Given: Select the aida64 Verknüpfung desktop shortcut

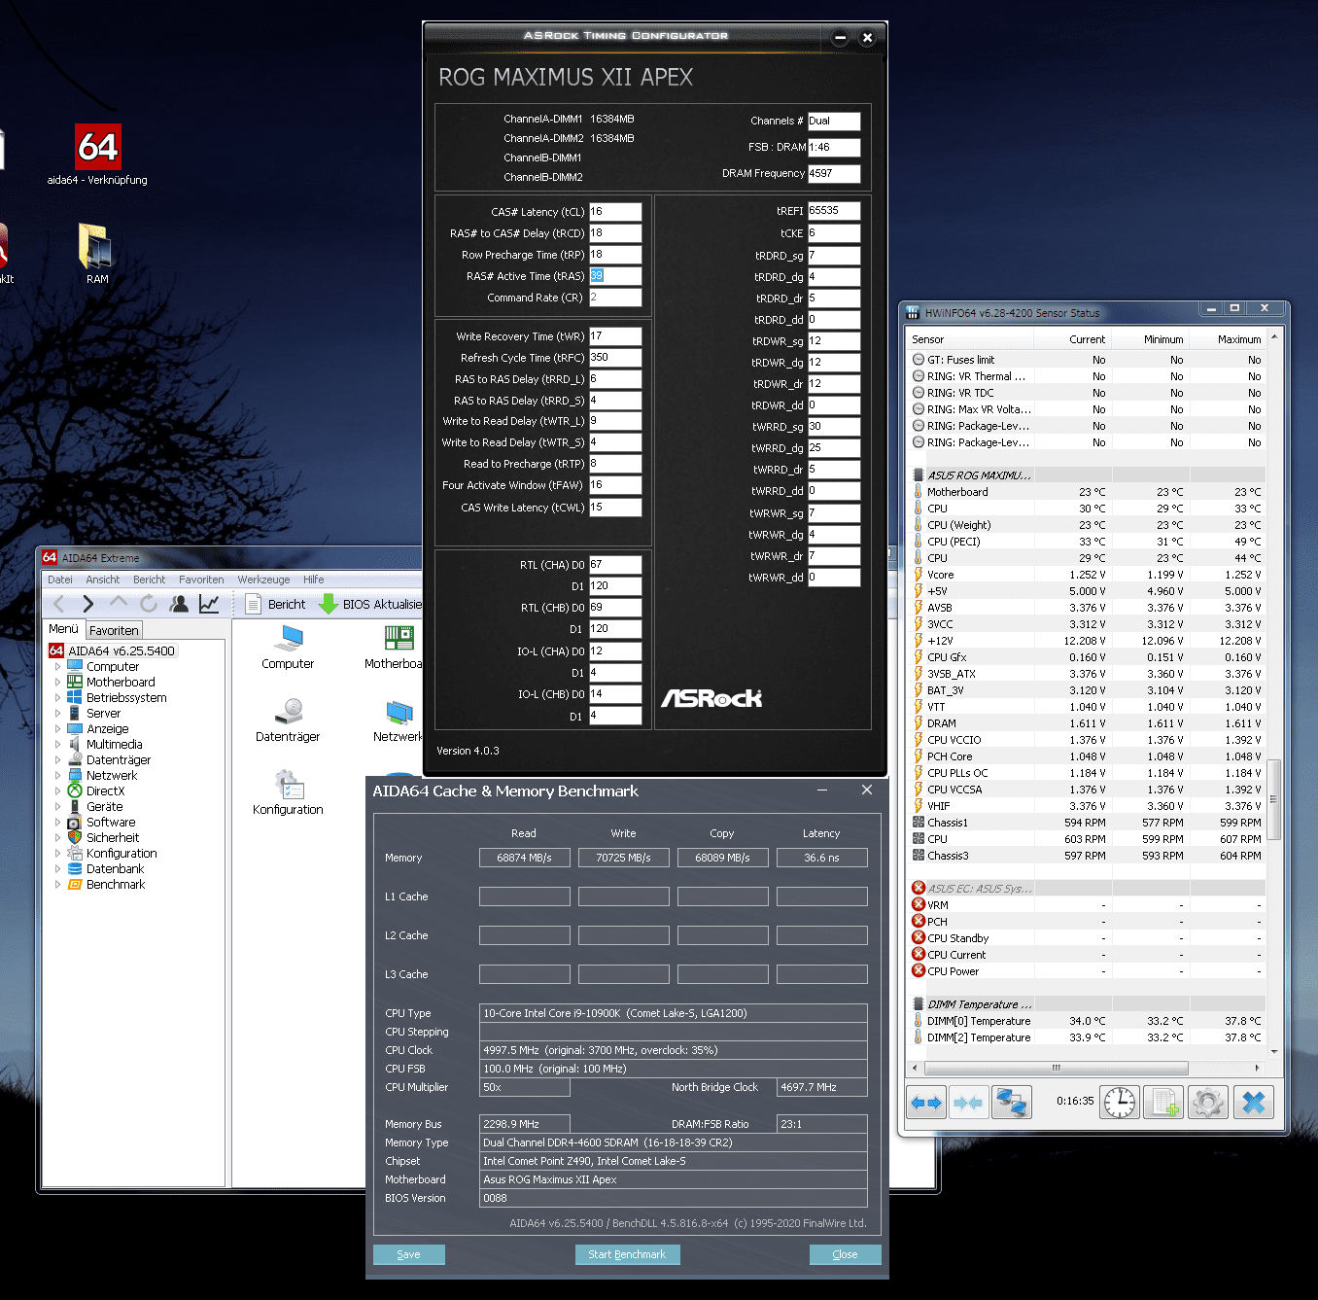Looking at the screenshot, I should [x=97, y=156].
